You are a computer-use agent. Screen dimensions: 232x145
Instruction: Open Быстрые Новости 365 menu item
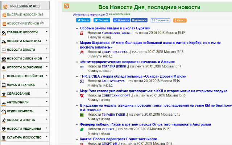(25, 14)
